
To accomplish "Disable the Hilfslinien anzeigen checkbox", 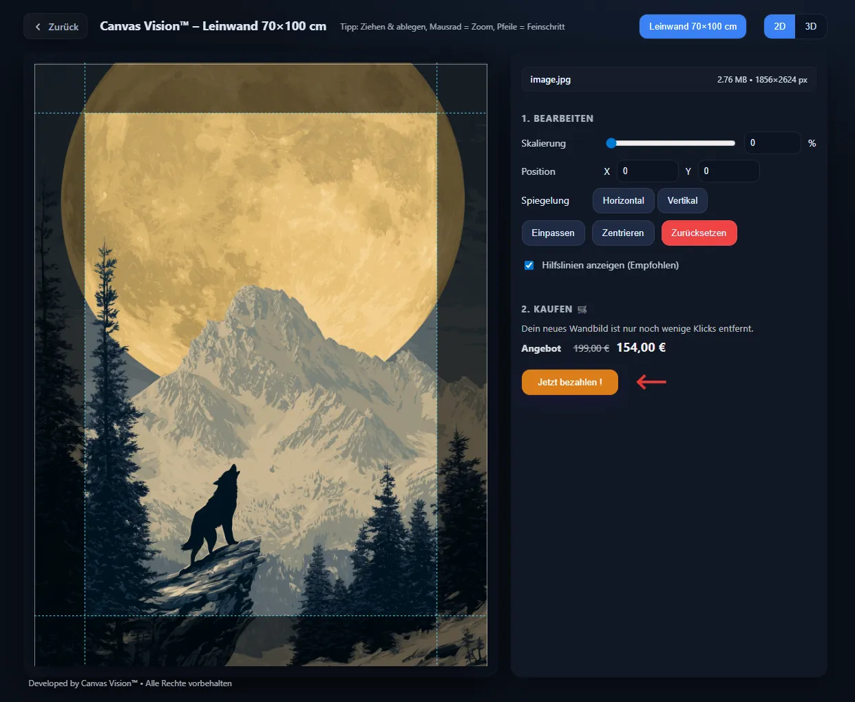I will (529, 265).
